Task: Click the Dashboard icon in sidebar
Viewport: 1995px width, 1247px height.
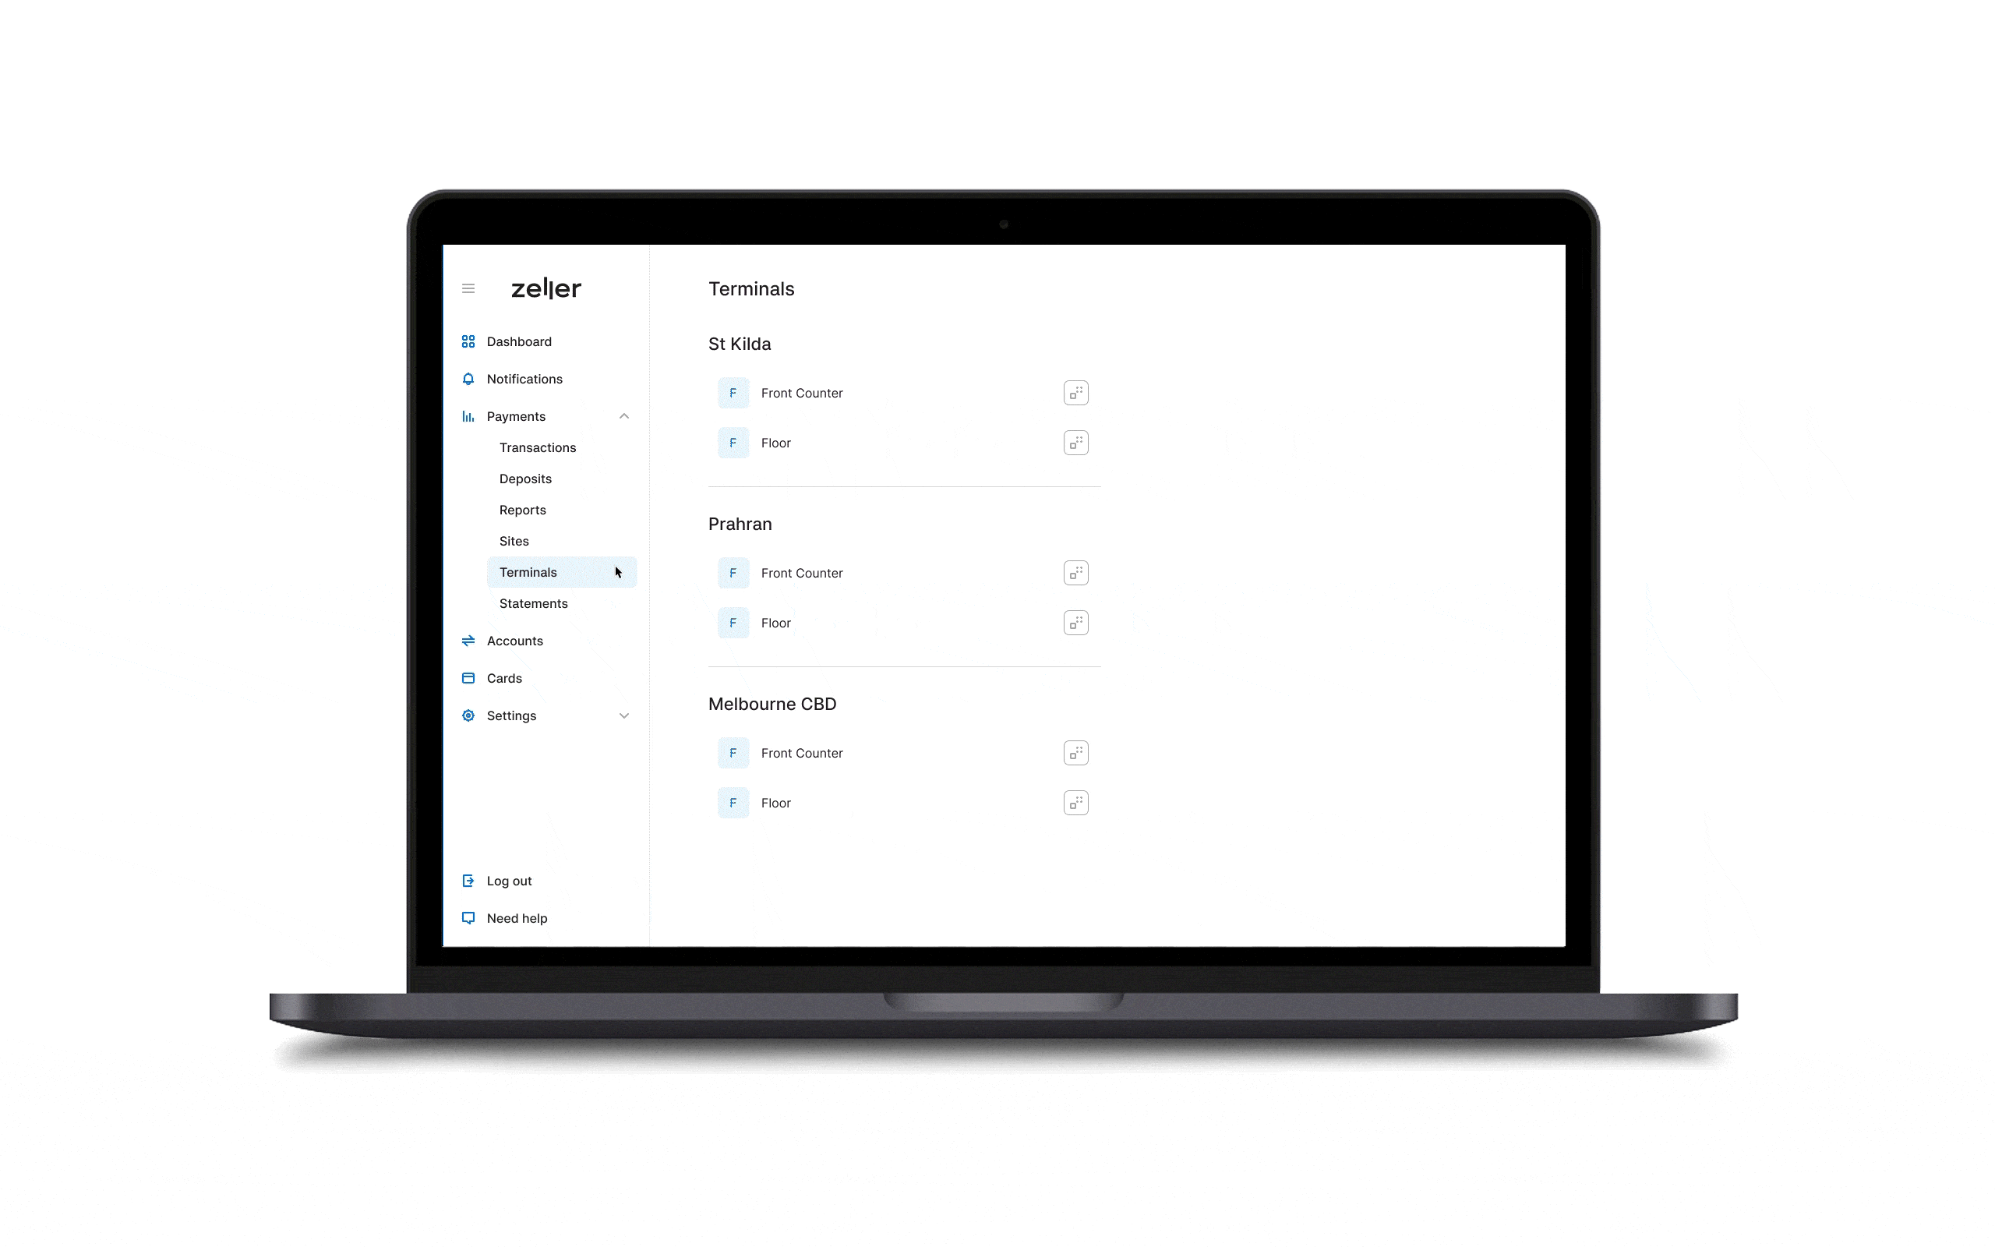Action: 468,341
